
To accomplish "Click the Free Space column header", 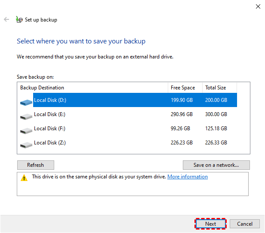I will (183, 88).
